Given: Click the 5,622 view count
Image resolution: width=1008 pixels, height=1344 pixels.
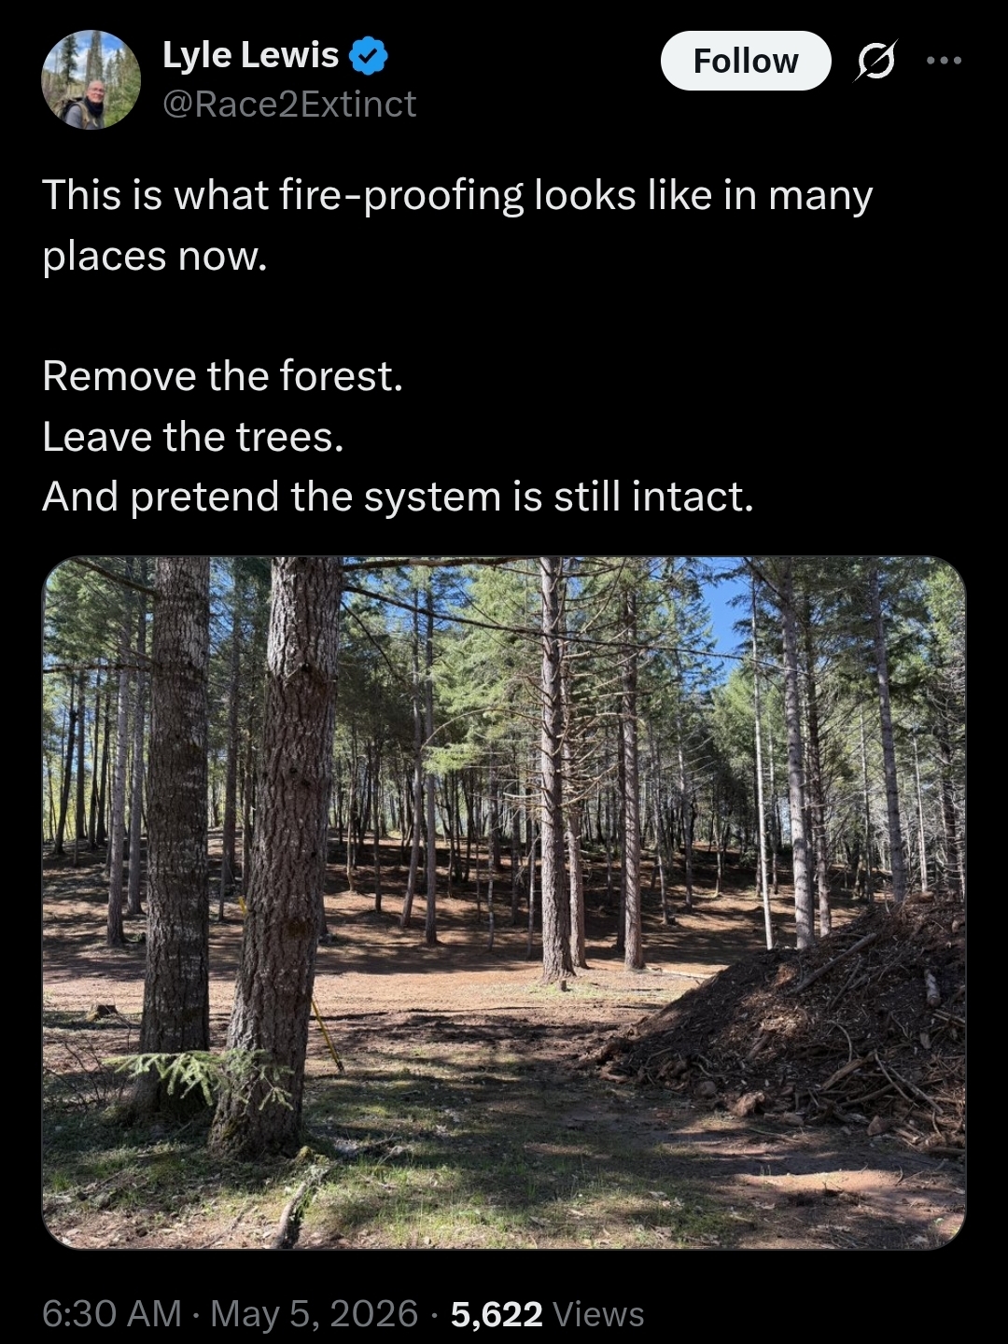Looking at the screenshot, I should click(497, 1314).
